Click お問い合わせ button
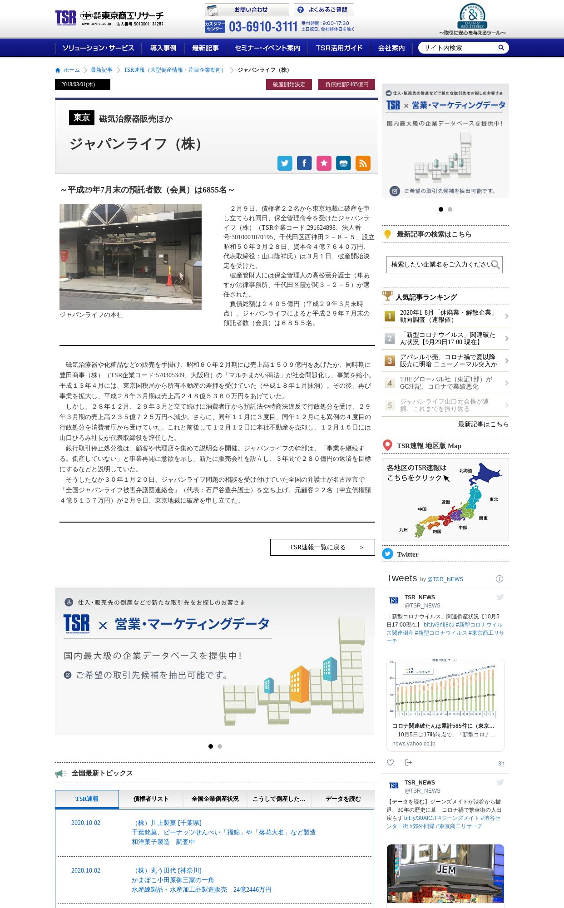The image size is (564, 908). click(x=247, y=10)
